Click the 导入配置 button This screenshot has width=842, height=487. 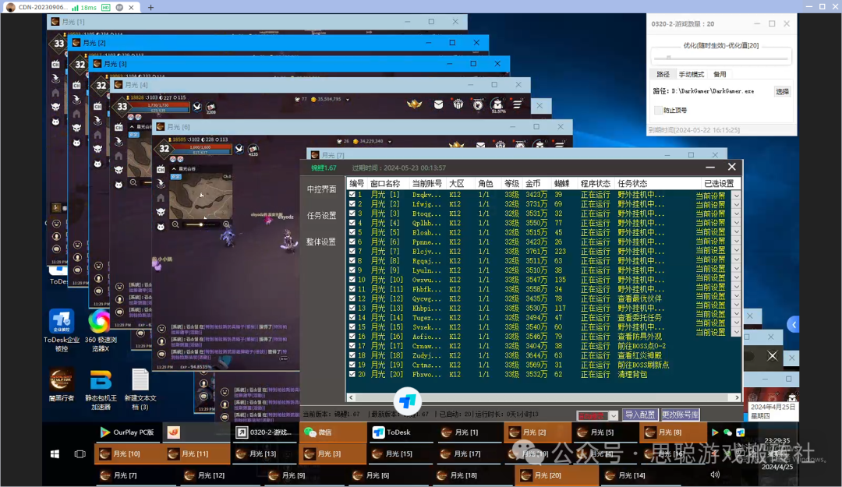(639, 415)
